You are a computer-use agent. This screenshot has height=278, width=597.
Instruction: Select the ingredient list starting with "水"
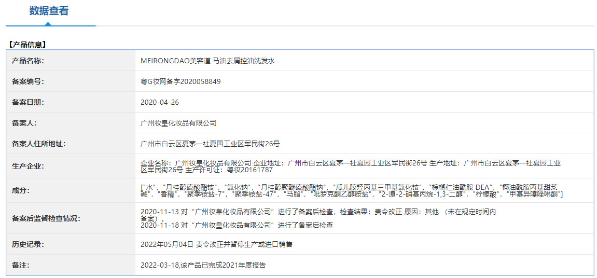pyautogui.click(x=352, y=190)
